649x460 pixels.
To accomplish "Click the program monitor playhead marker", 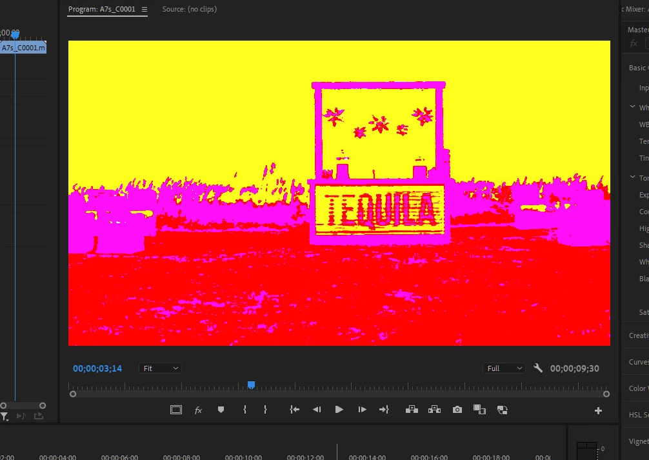I will pos(251,385).
